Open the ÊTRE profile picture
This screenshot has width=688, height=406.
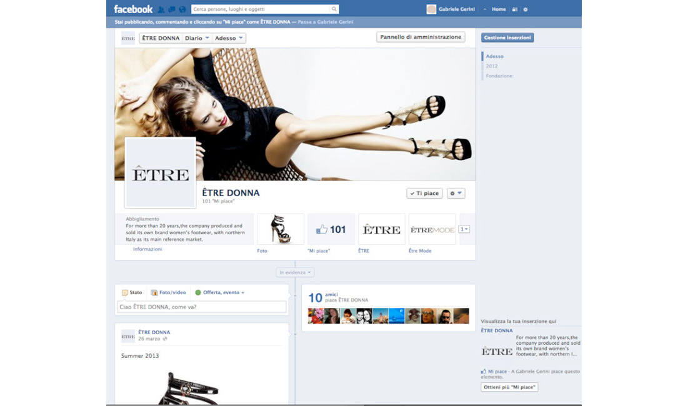[160, 172]
